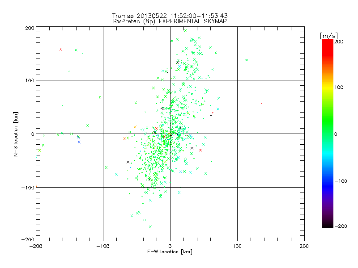Click the E-W axis '0' tick label
The height and width of the screenshot is (268, 358).
point(170,246)
